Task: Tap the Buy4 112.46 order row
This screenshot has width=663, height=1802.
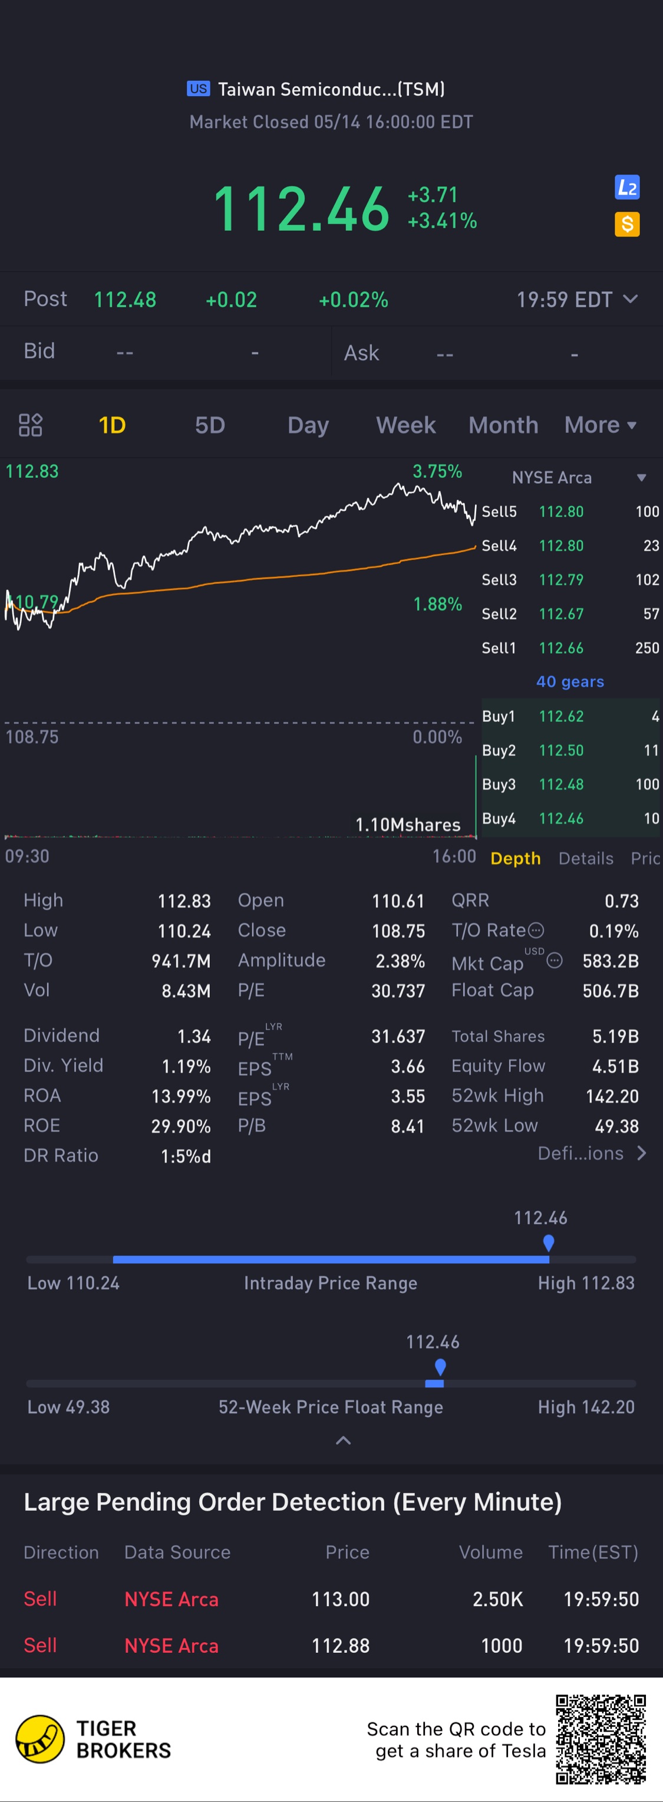Action: tap(570, 819)
